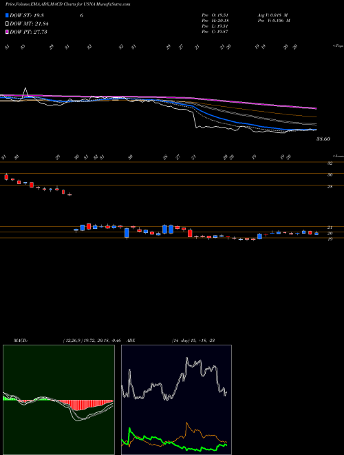344x455 pixels.
Task: Click the 'Pre V: 0.106 M' value
Action: pos(274,21)
